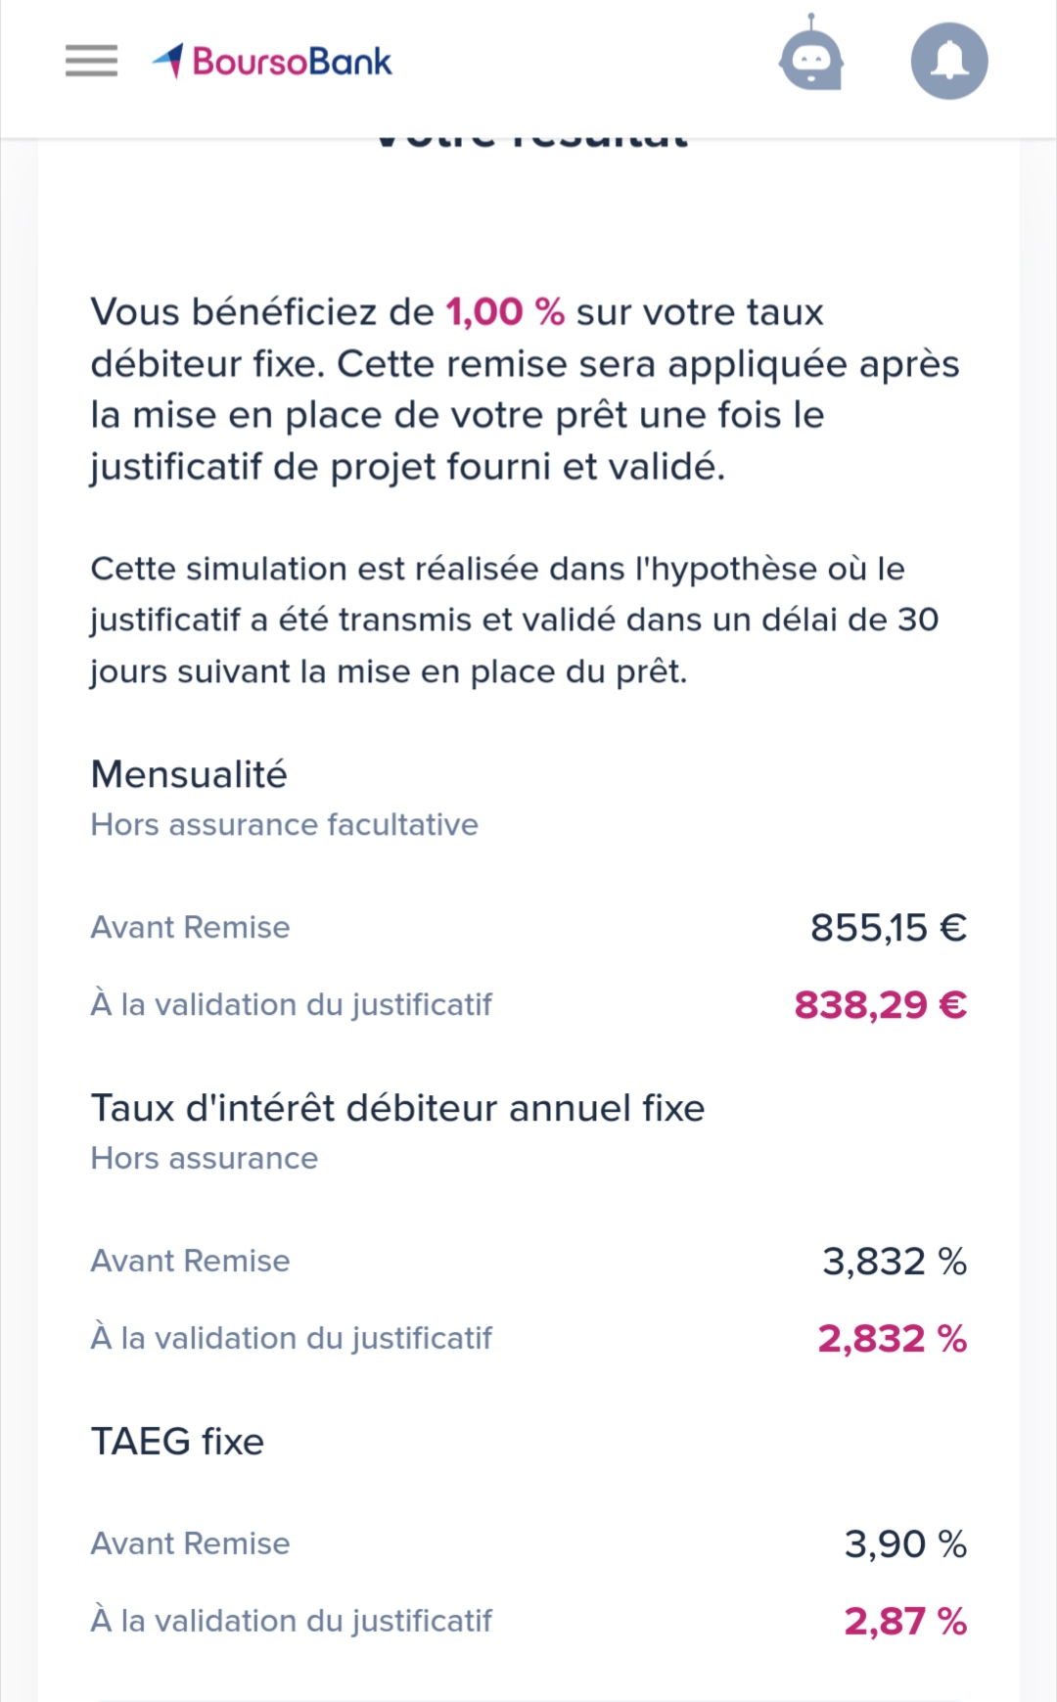Image resolution: width=1057 pixels, height=1702 pixels.
Task: Tap the BoursoBank logo
Action: 272,61
